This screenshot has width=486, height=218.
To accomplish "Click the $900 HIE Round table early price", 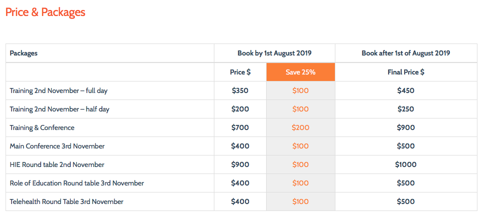I will click(x=240, y=165).
